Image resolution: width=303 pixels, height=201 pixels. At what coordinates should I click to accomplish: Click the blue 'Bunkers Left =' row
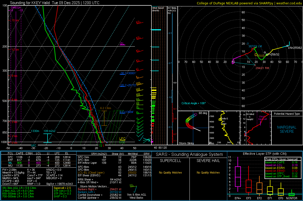[x=100, y=192]
